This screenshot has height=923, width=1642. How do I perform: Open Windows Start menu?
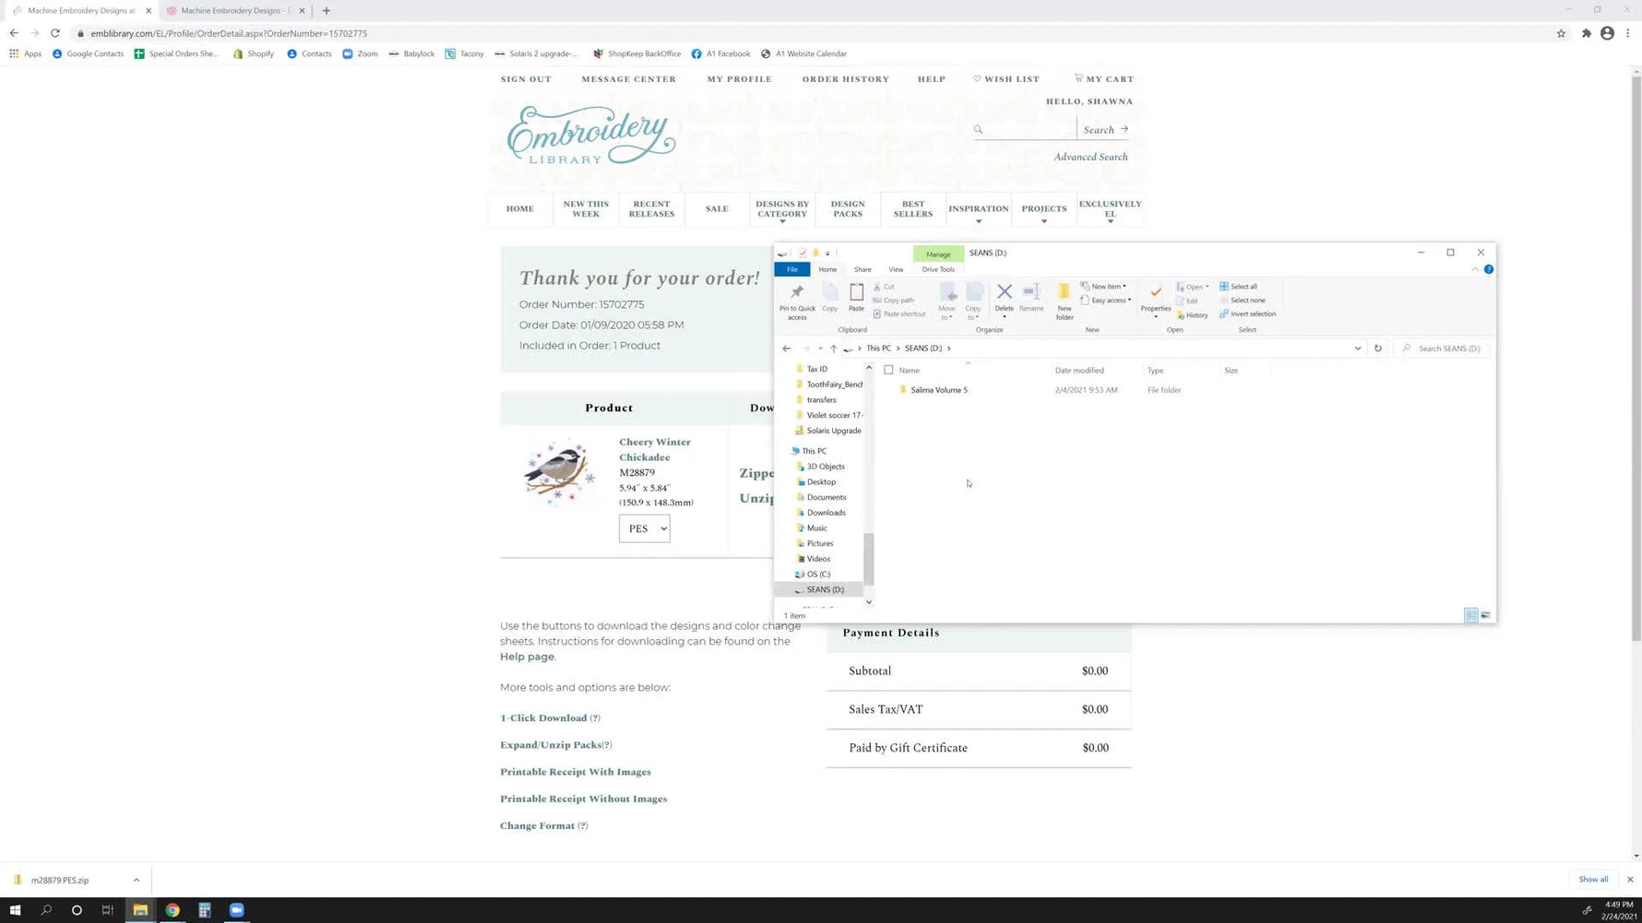(x=15, y=910)
